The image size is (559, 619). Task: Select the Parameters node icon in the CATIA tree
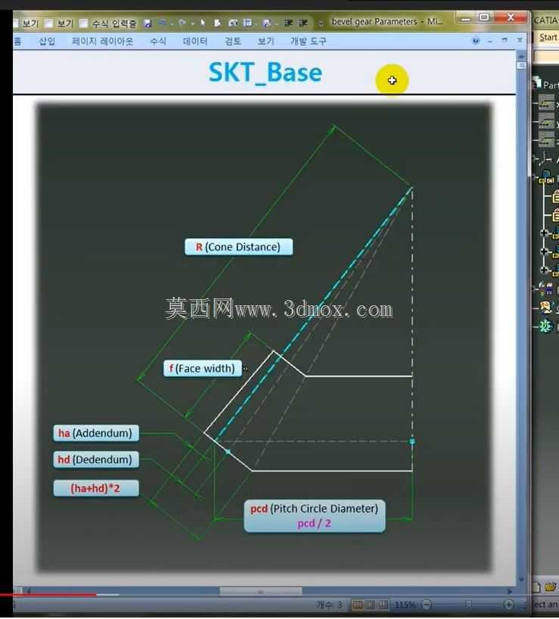pos(547,177)
